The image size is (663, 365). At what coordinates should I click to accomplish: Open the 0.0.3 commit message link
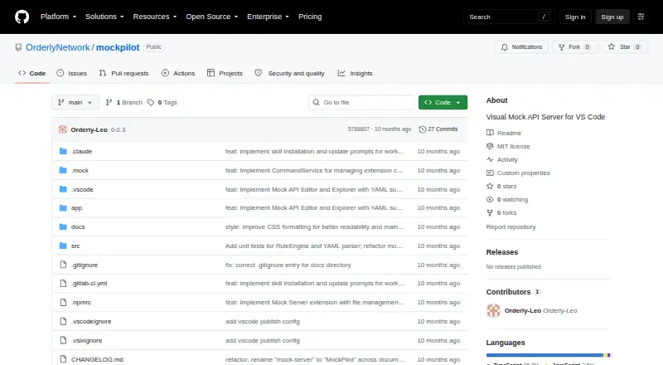[x=118, y=129]
